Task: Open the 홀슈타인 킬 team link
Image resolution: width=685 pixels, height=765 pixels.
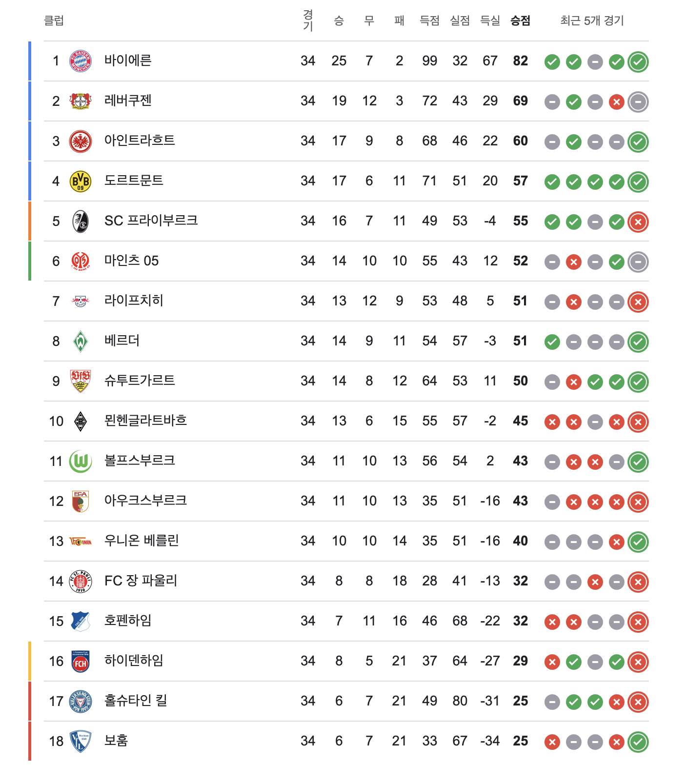Action: [136, 701]
